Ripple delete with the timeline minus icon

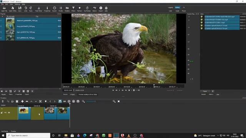[27, 101]
